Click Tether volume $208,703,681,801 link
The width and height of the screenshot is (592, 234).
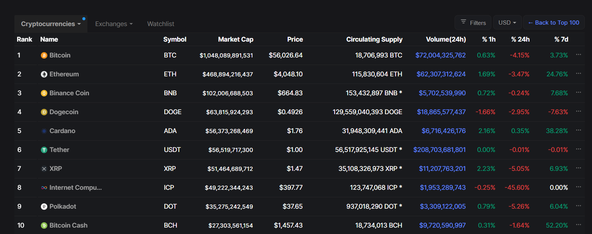coord(440,150)
